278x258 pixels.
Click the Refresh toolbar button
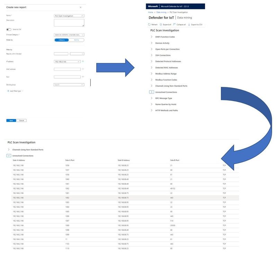[153, 25]
